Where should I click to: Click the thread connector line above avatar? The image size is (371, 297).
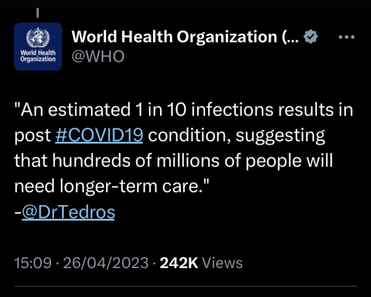[x=38, y=10]
